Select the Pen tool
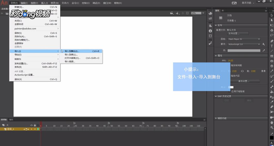274x146 pixels. point(272,41)
